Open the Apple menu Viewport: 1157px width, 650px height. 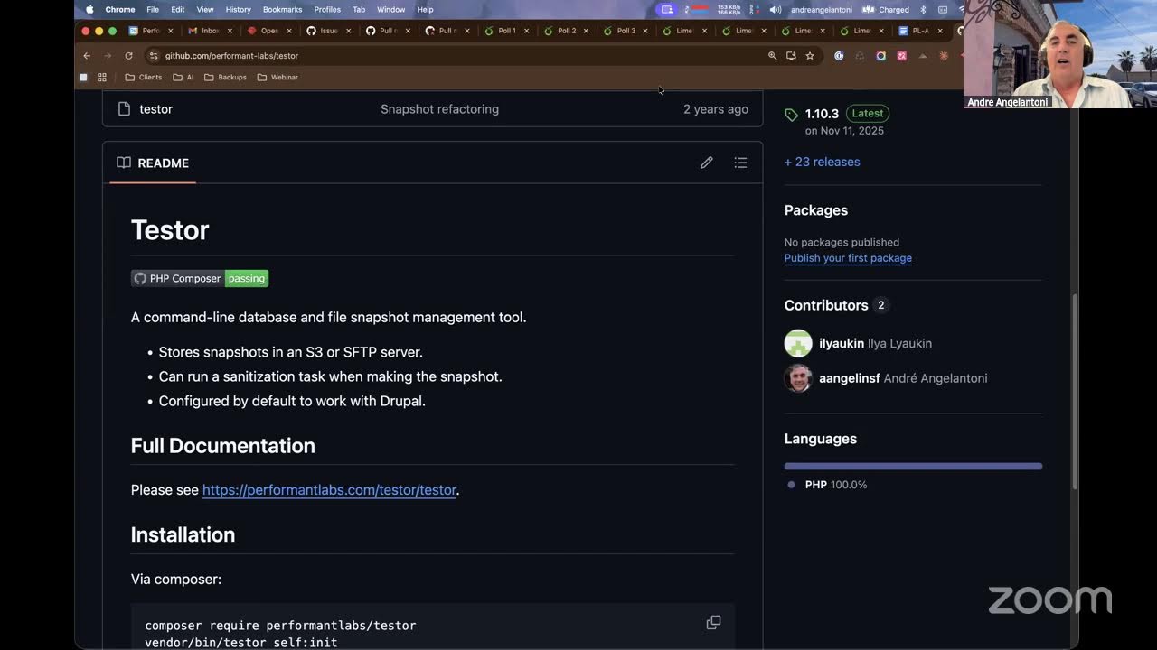point(89,9)
